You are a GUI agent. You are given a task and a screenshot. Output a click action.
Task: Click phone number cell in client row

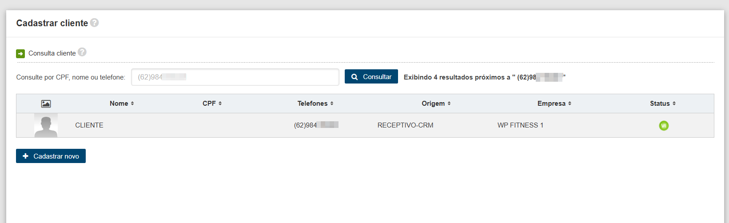(x=316, y=125)
